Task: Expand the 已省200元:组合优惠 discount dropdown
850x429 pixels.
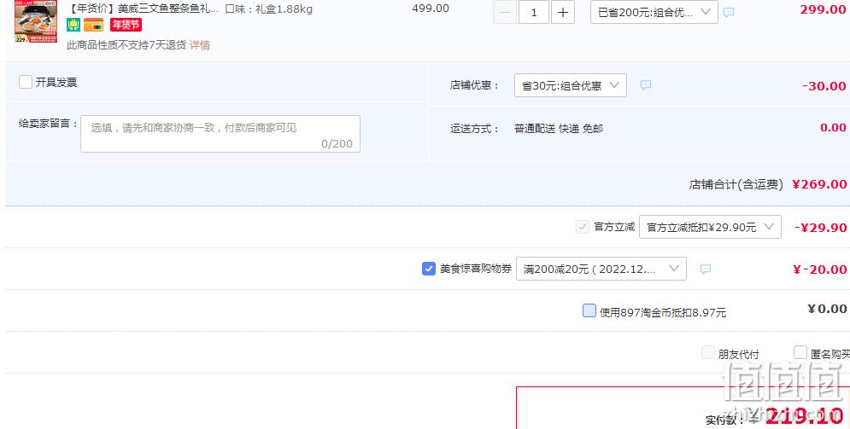Action: coord(654,12)
